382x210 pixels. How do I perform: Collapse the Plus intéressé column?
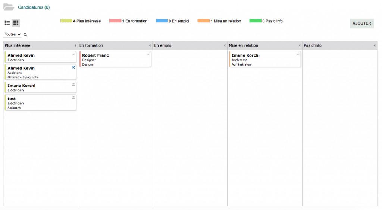point(75,45)
